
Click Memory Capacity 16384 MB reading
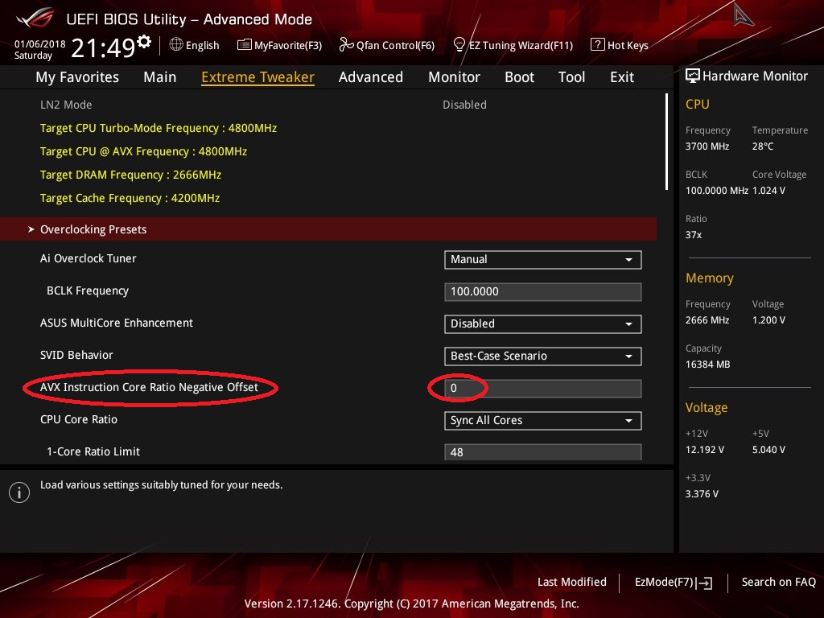(x=708, y=365)
